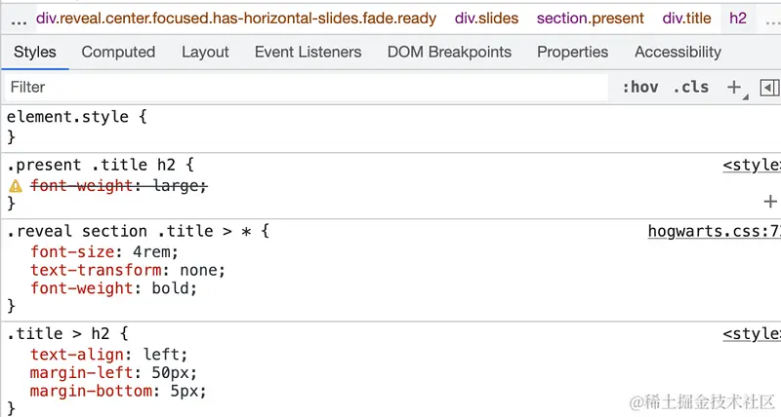Toggle the .cls element classes panel
781x417 pixels.
[691, 87]
